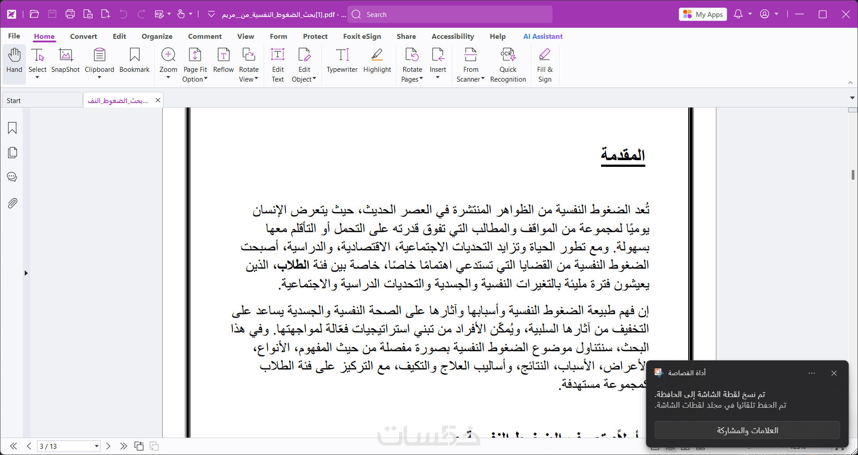Switch to the Start document tab
The width and height of the screenshot is (858, 455).
[x=42, y=100]
